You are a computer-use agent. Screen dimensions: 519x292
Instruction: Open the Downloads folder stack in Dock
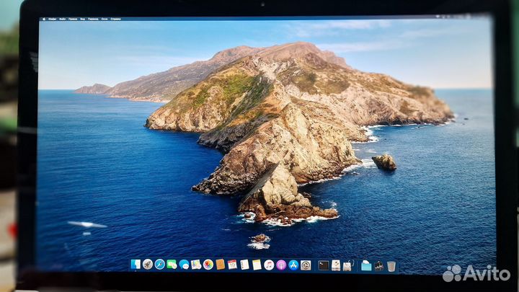tap(366, 265)
